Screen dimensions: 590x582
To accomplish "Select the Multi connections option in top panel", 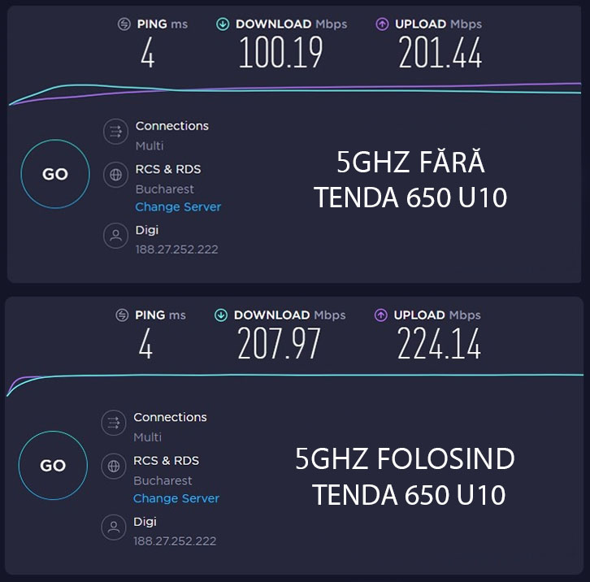I will pyautogui.click(x=150, y=146).
